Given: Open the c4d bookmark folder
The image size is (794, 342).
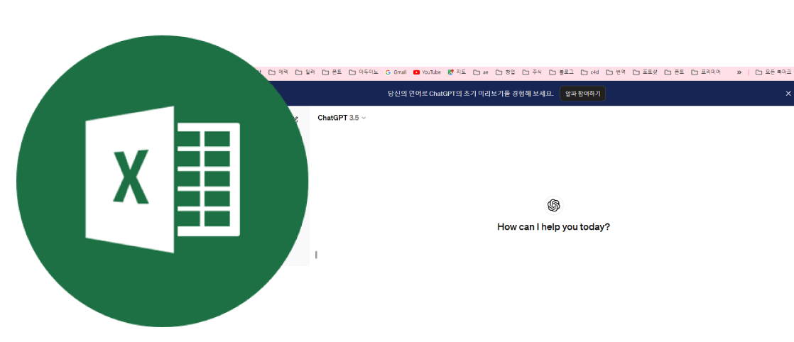Looking at the screenshot, I should pos(590,72).
